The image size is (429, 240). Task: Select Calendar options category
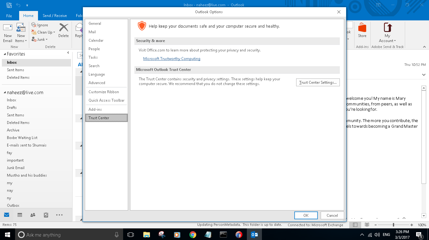click(x=106, y=40)
